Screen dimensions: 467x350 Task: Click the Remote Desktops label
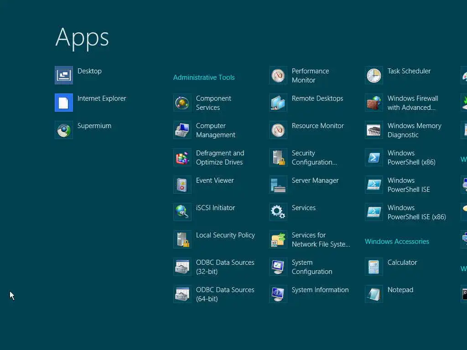click(x=317, y=98)
